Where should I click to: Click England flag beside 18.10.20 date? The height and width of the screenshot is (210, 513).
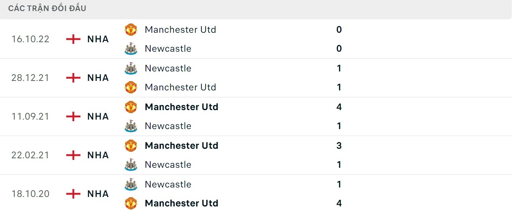[x=73, y=194]
